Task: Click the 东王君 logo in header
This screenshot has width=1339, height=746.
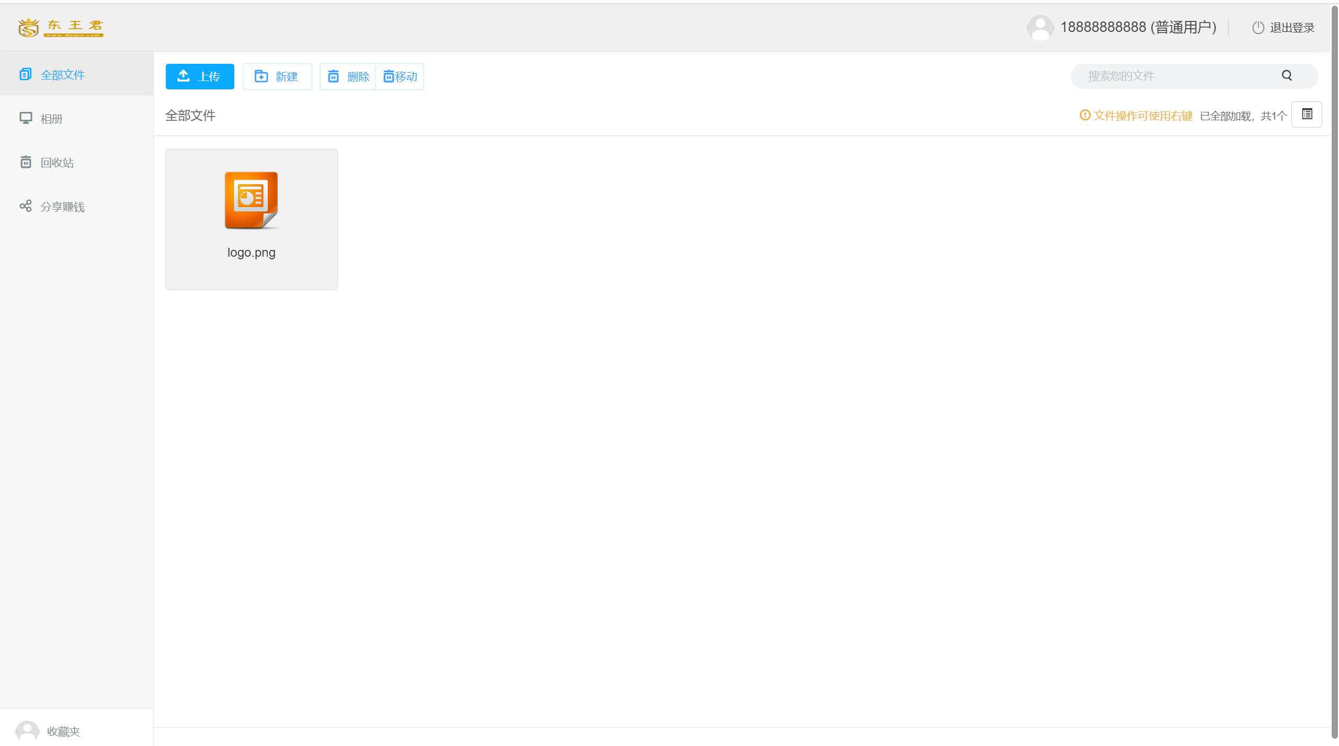Action: tap(60, 28)
